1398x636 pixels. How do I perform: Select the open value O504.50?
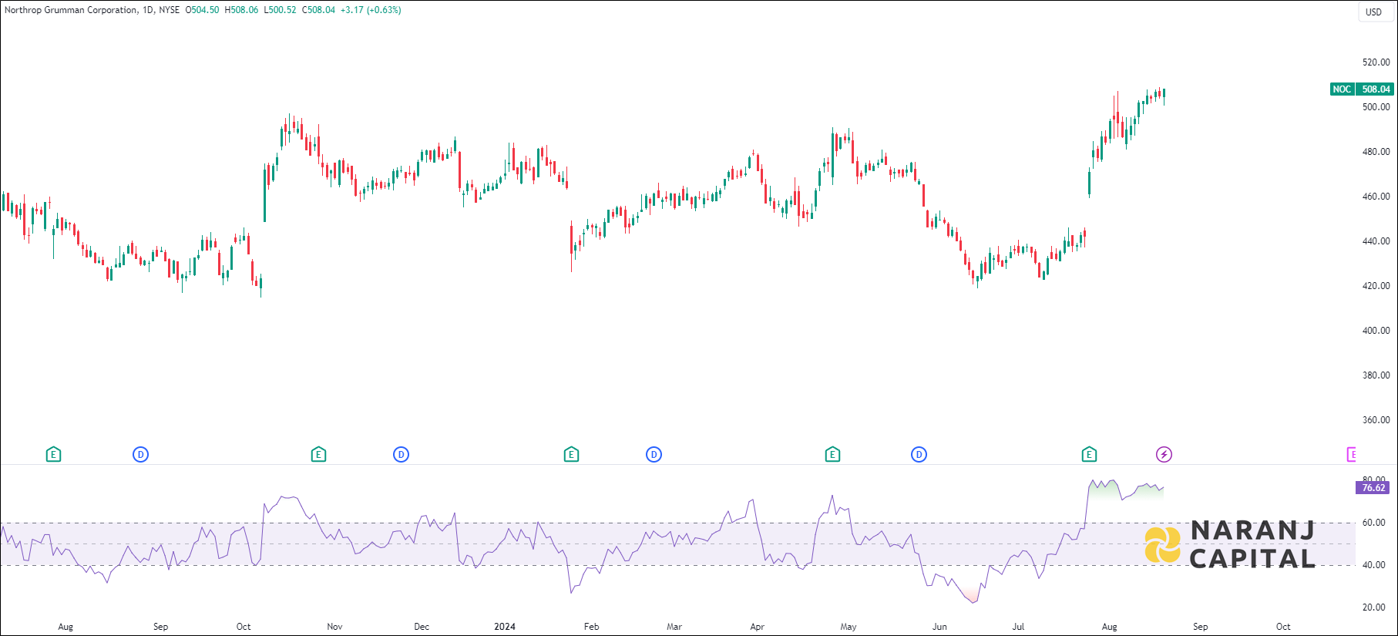point(202,10)
